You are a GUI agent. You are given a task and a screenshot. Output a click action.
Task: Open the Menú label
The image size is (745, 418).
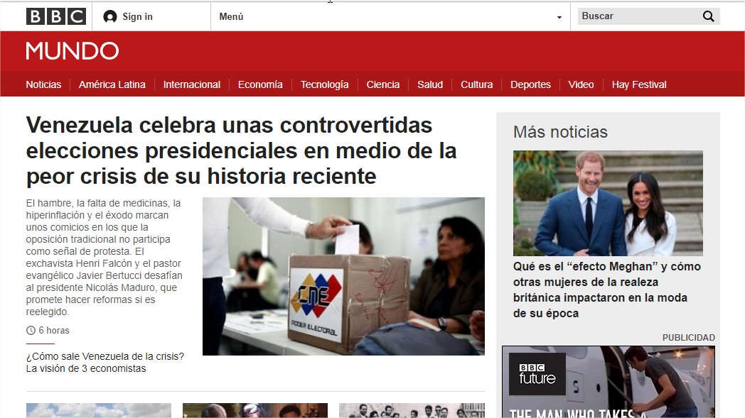click(x=231, y=16)
